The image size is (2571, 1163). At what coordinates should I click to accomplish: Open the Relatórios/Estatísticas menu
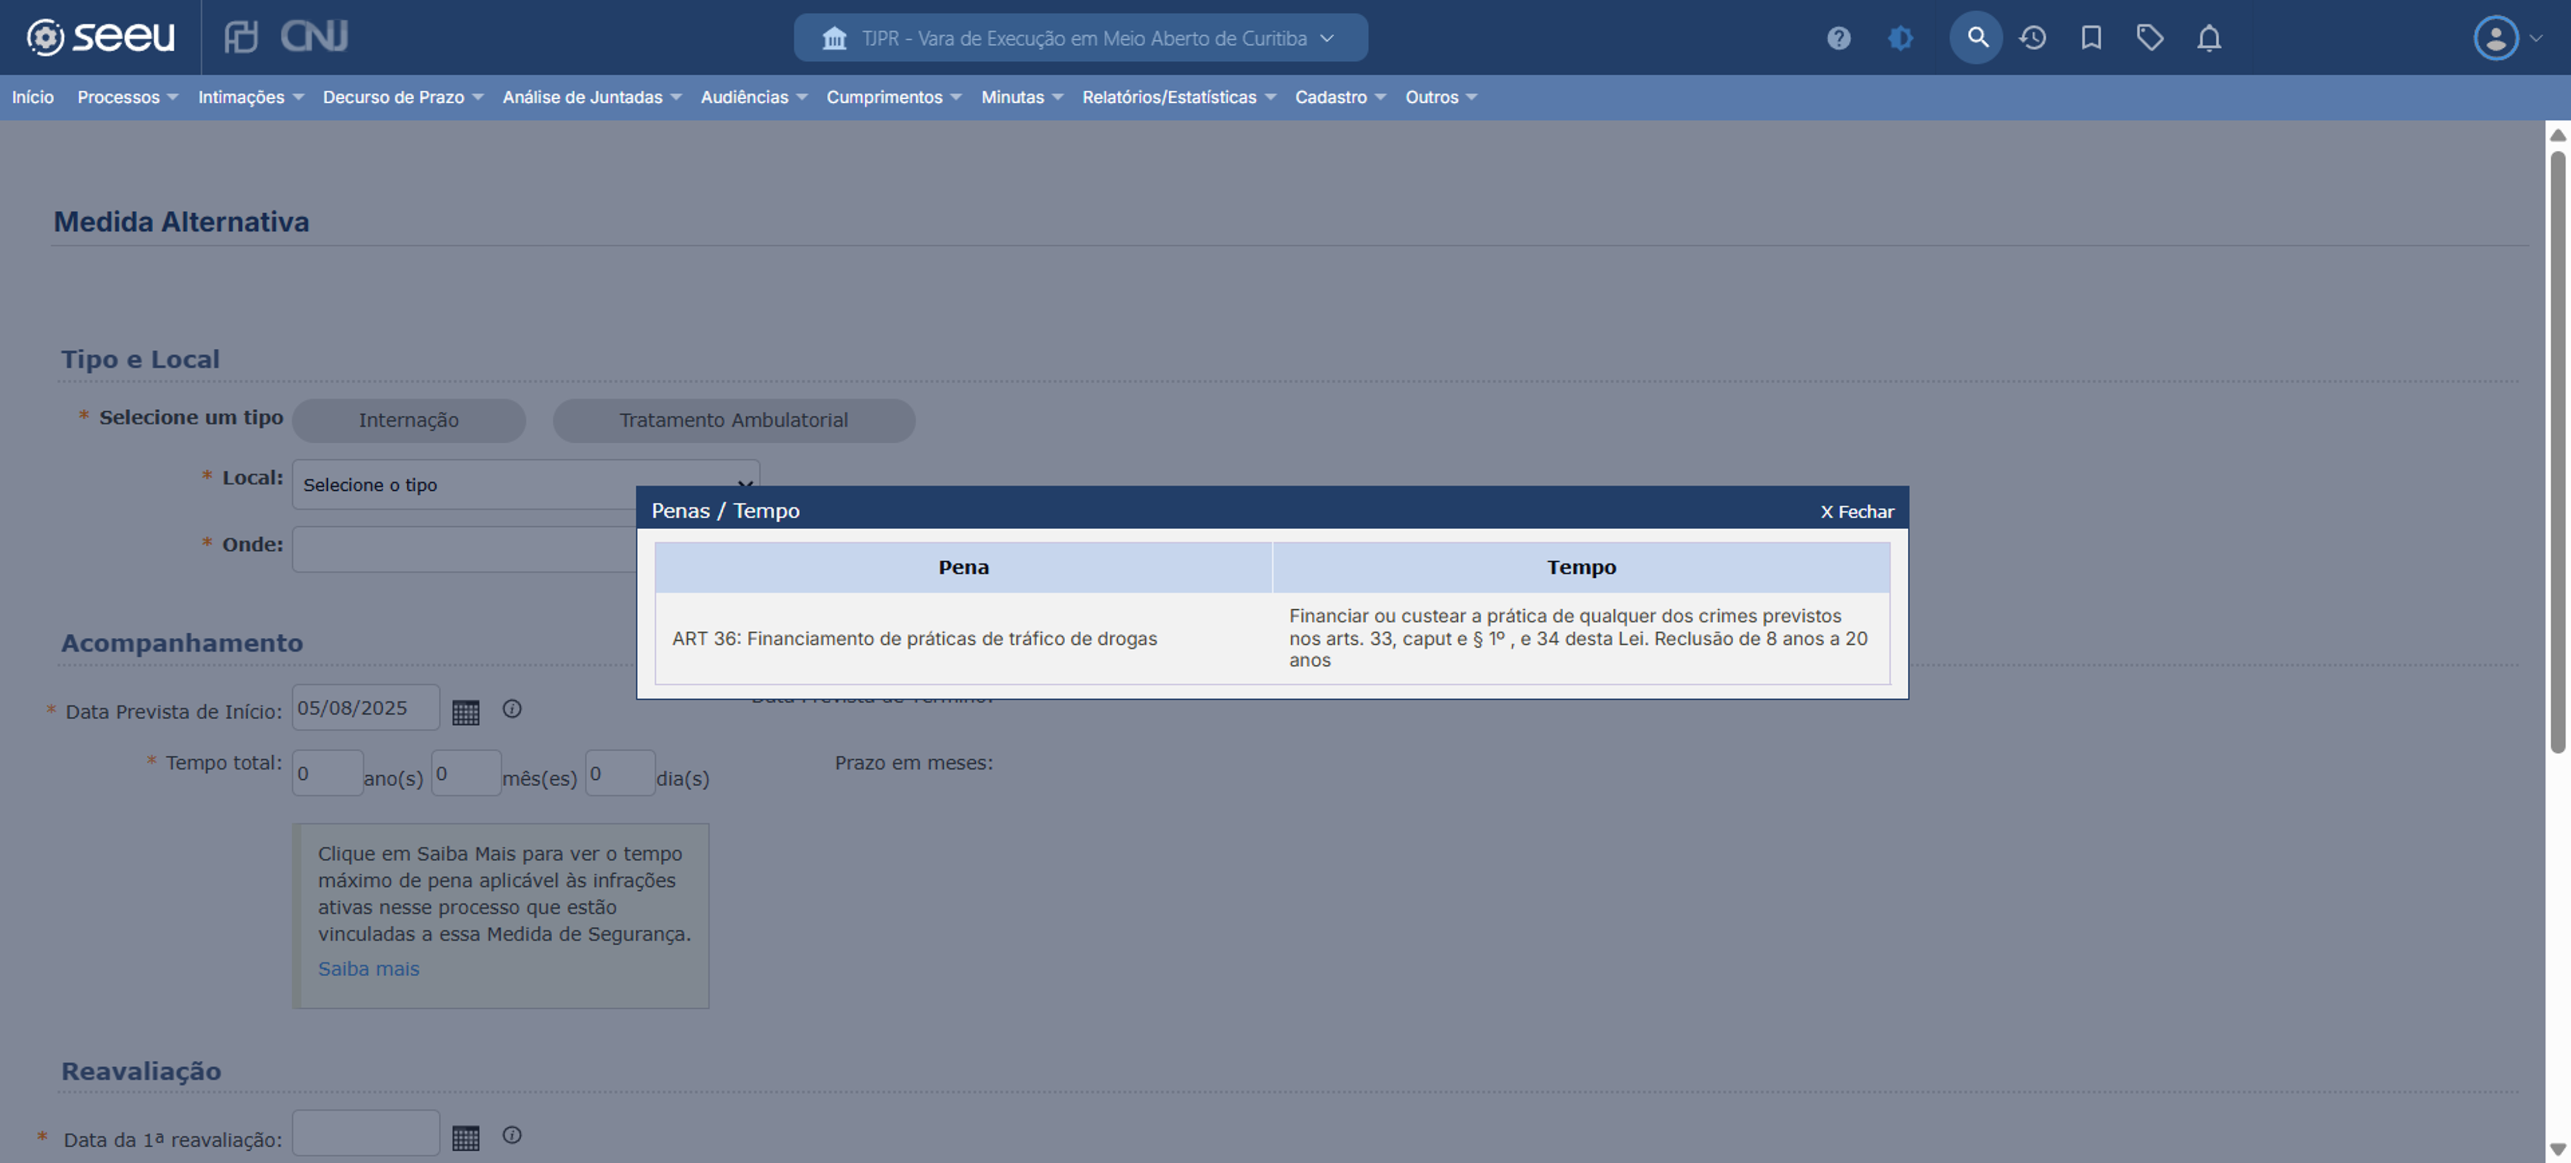(1179, 97)
